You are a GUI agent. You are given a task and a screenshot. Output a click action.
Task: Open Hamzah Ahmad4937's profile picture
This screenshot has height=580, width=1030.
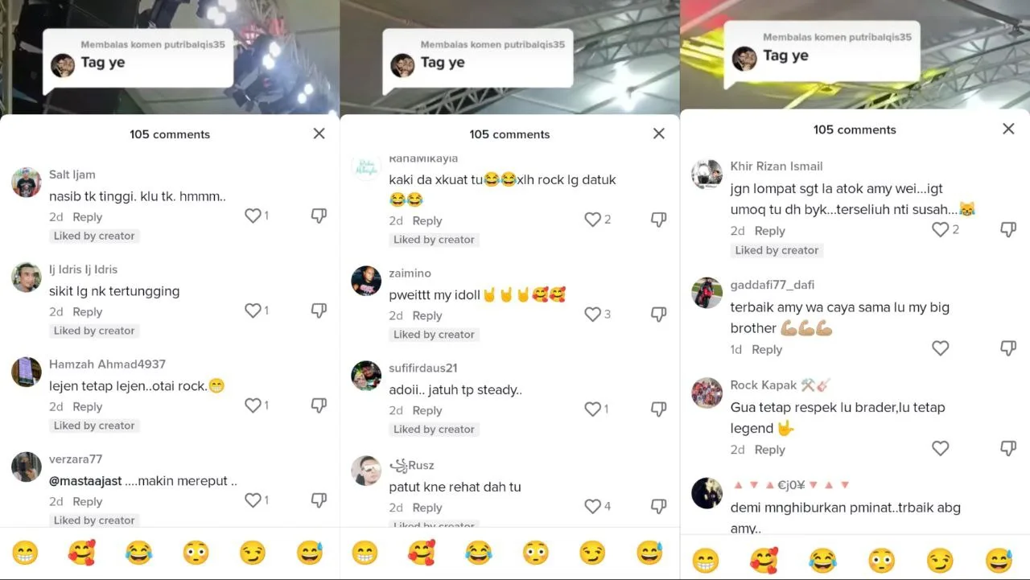click(27, 372)
